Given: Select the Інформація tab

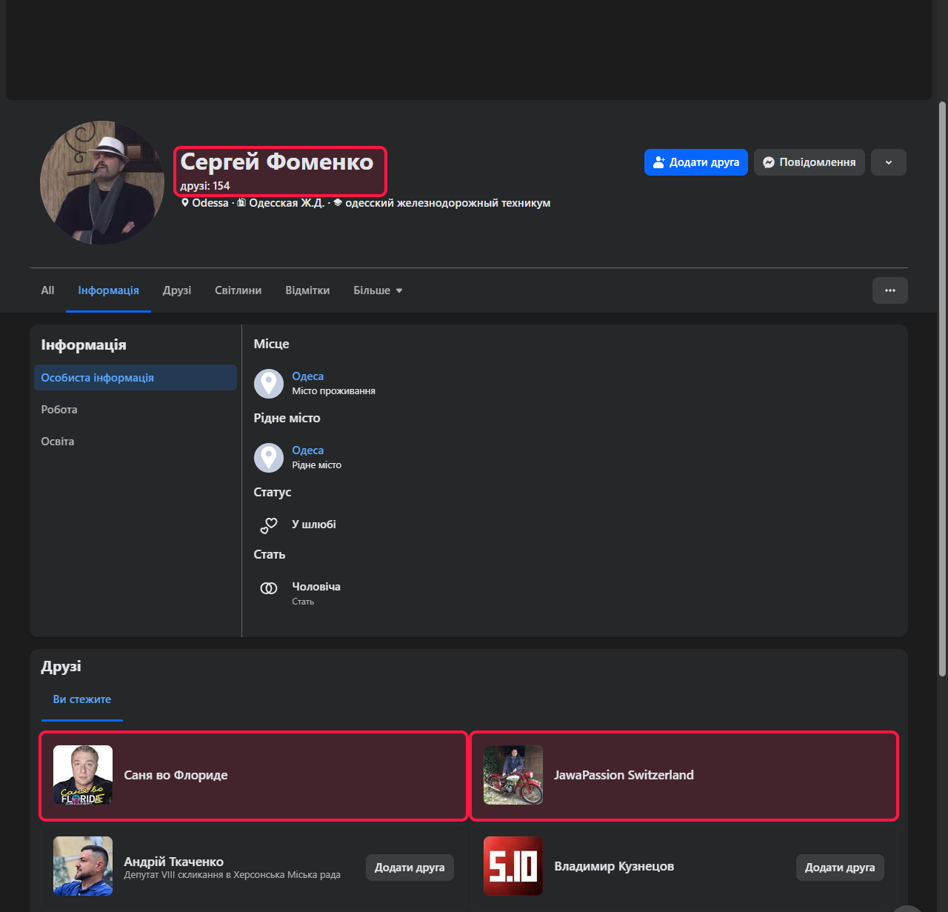Looking at the screenshot, I should tap(109, 290).
